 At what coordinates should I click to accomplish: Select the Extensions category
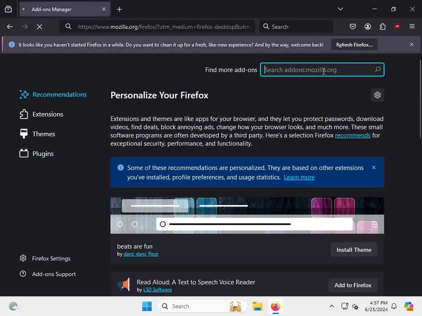42,114
